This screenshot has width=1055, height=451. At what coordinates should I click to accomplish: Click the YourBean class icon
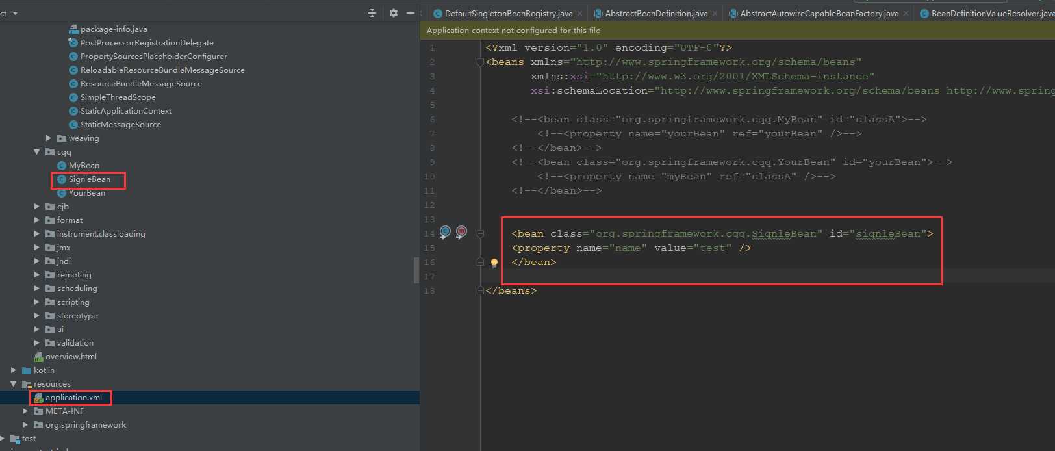(x=62, y=193)
